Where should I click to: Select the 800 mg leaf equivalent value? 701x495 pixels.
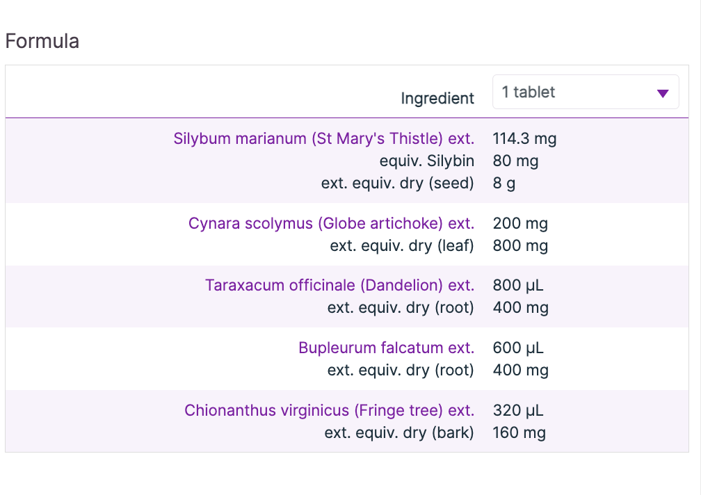click(x=520, y=246)
